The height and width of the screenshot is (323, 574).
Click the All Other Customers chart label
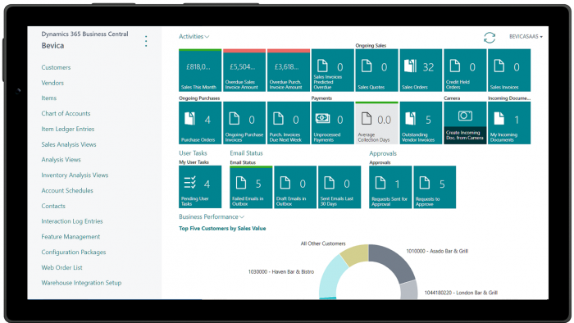point(323,243)
